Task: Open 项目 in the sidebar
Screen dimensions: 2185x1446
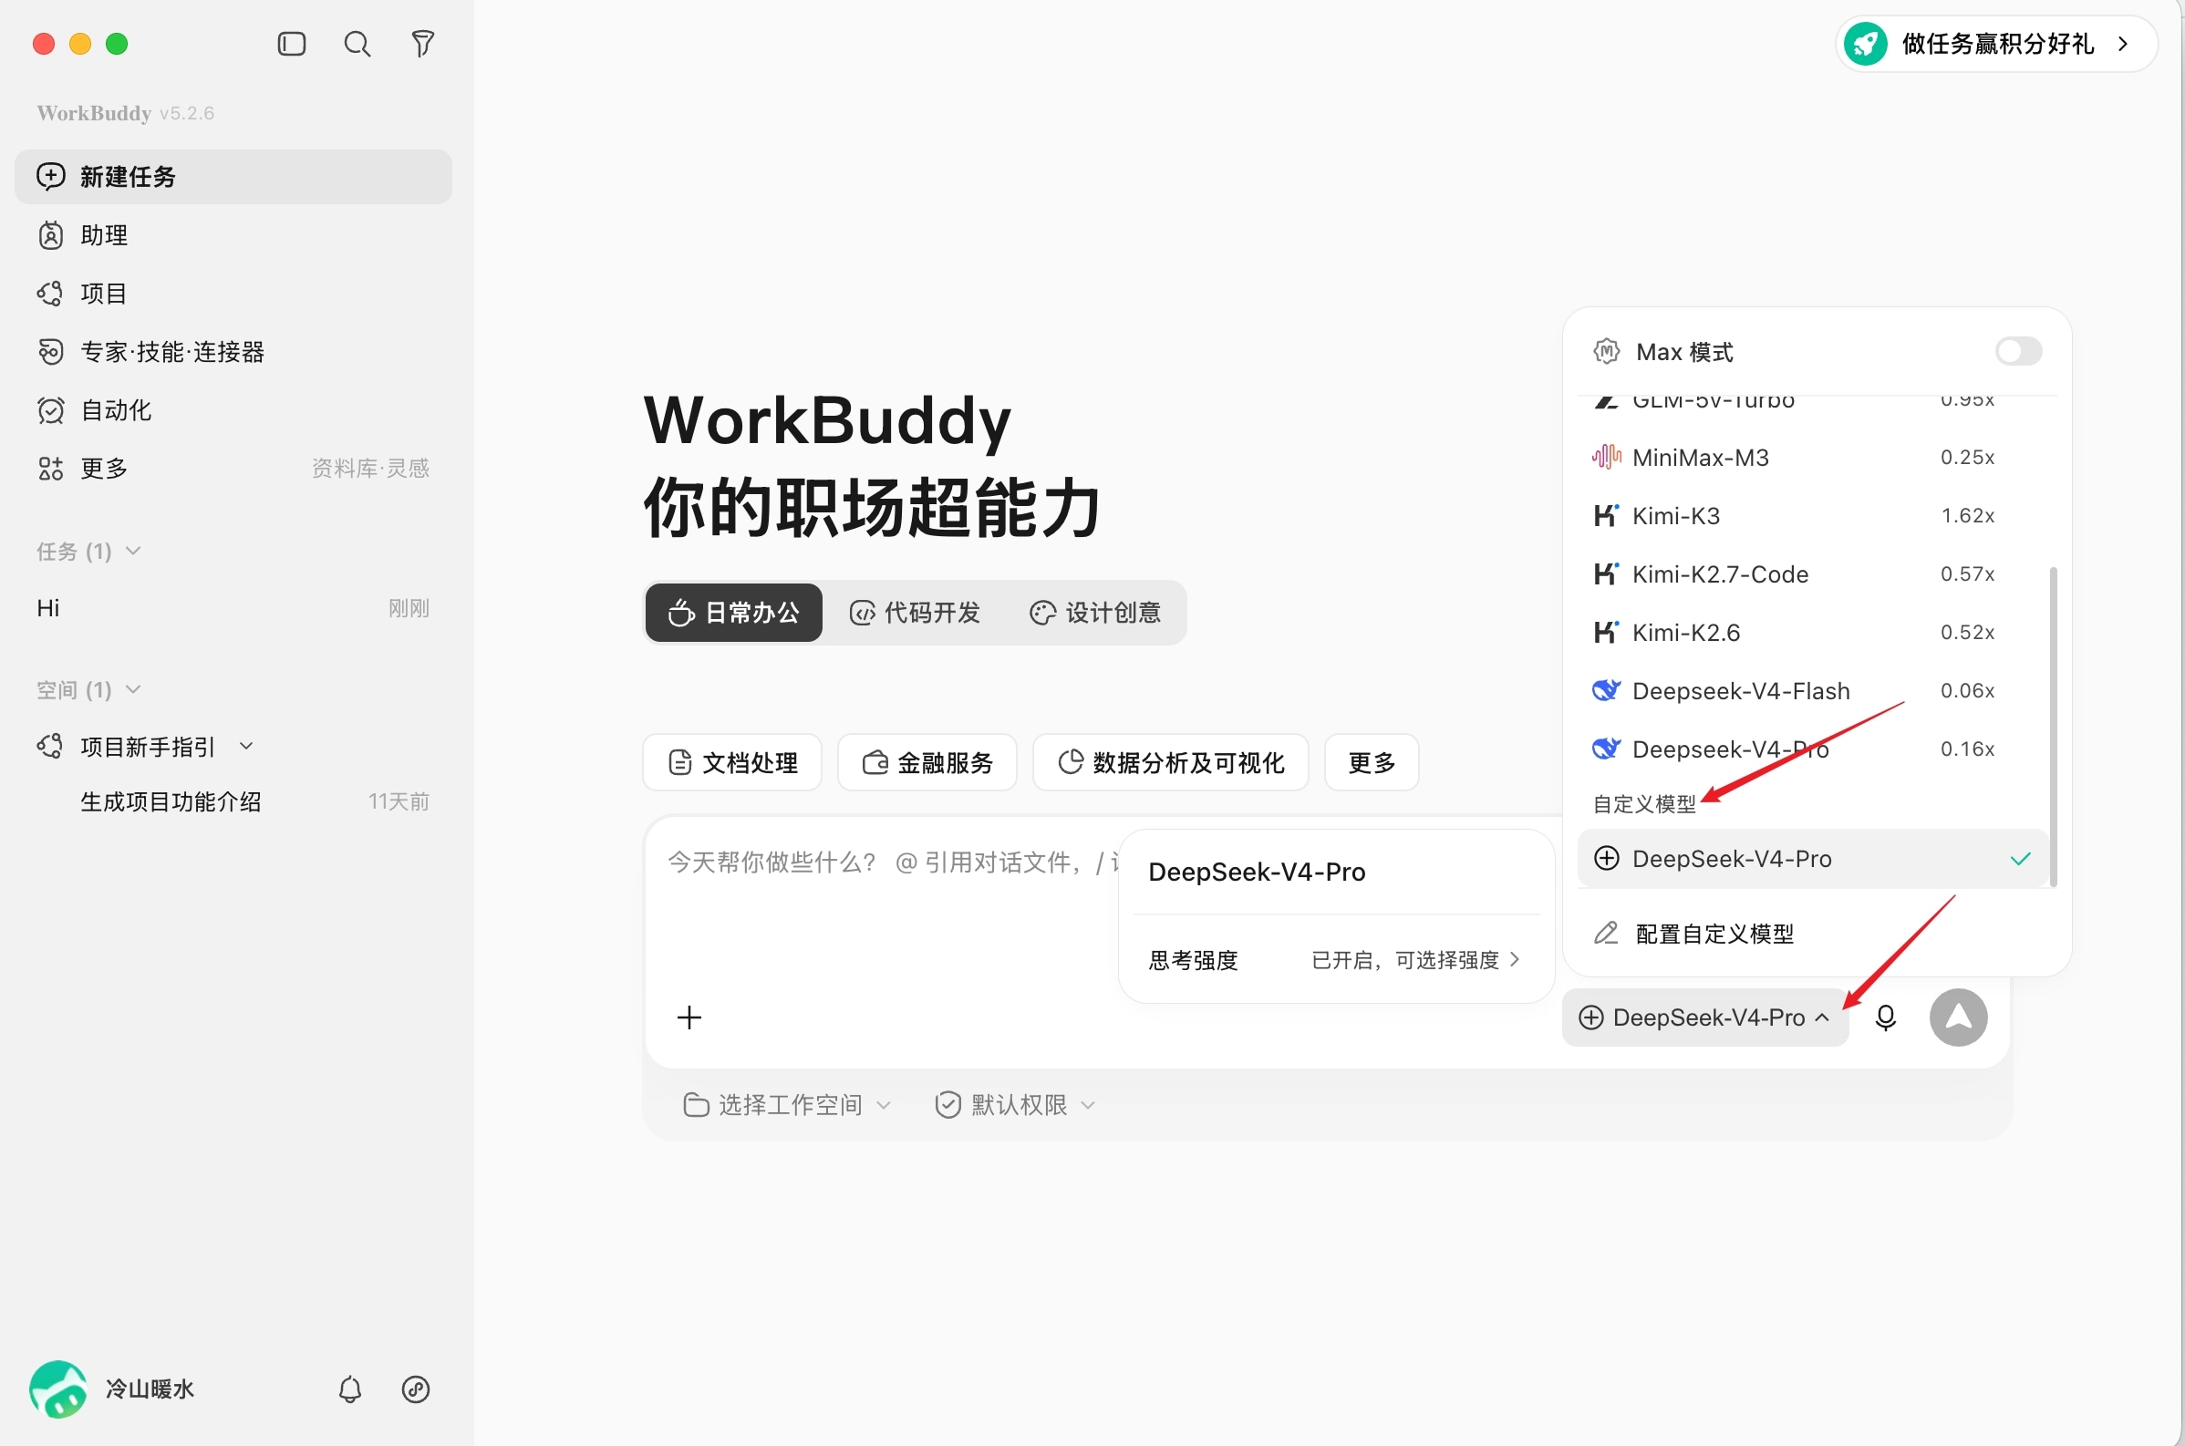Action: pyautogui.click(x=233, y=294)
